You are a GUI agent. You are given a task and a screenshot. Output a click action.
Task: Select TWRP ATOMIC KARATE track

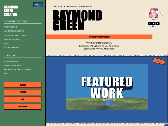[x=13, y=39]
